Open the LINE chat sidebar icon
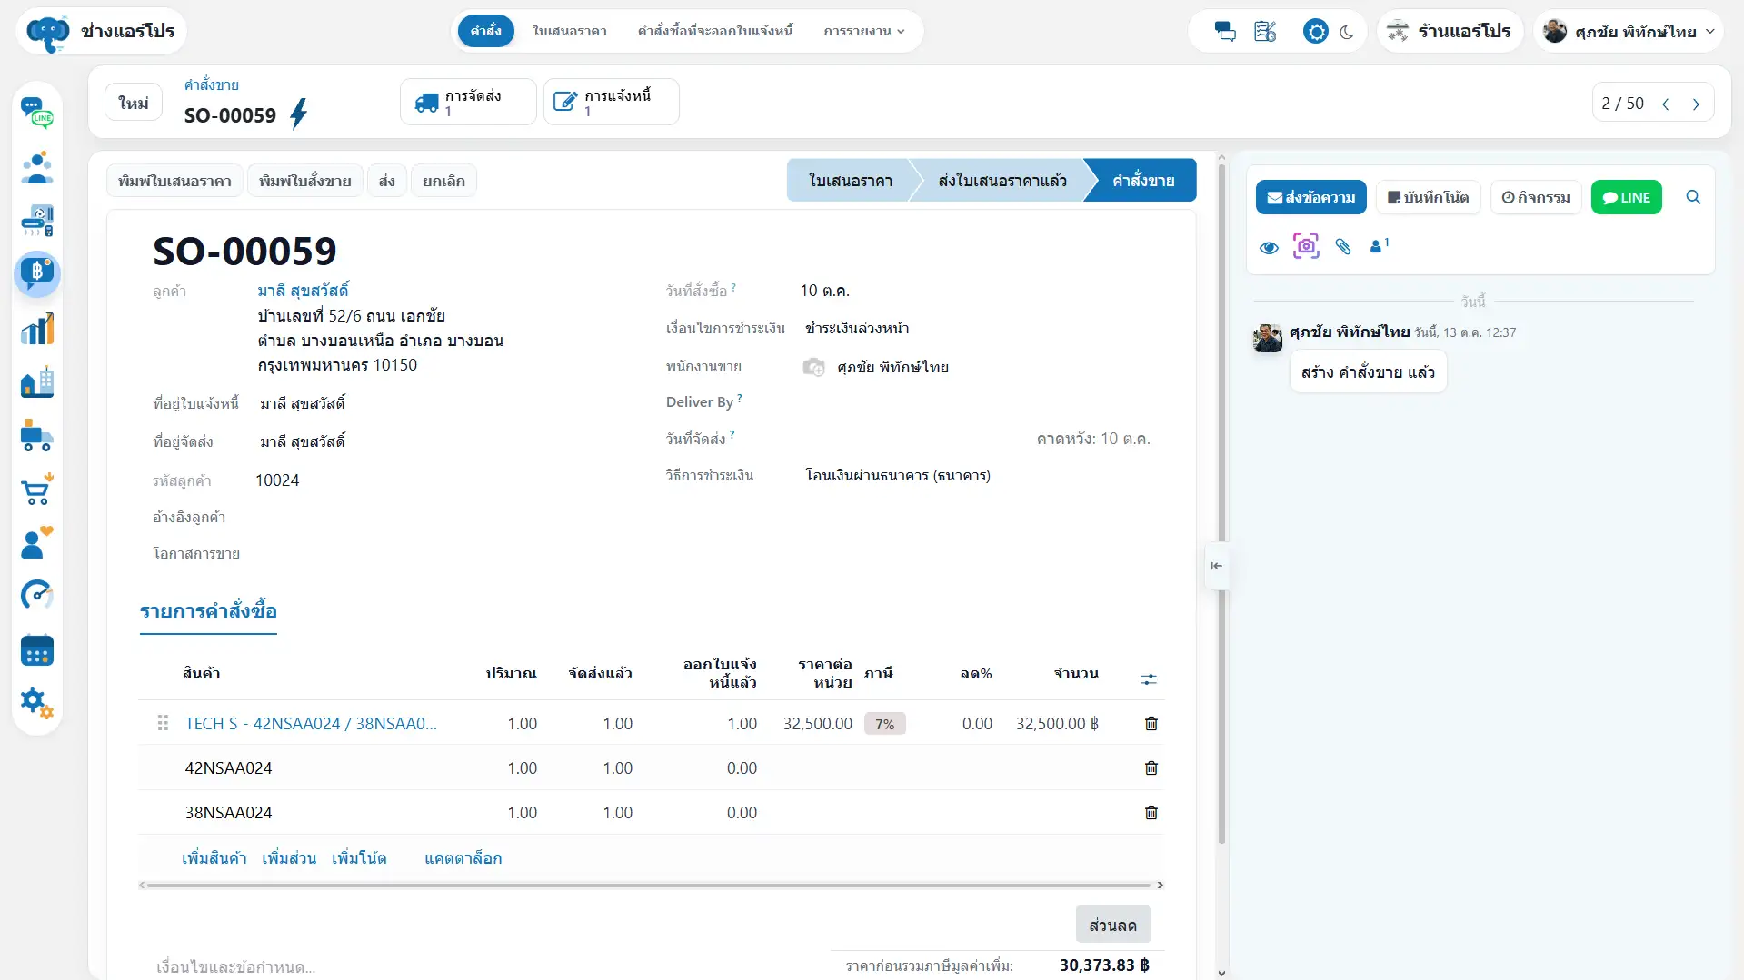The width and height of the screenshot is (1744, 980). coord(36,113)
